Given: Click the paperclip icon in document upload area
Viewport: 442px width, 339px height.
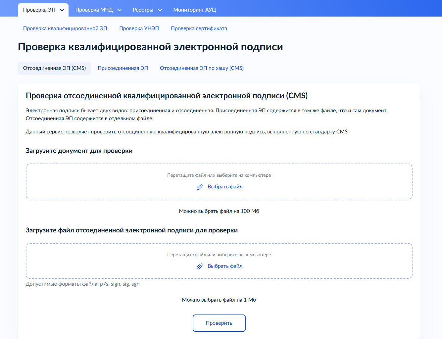Looking at the screenshot, I should coord(199,187).
